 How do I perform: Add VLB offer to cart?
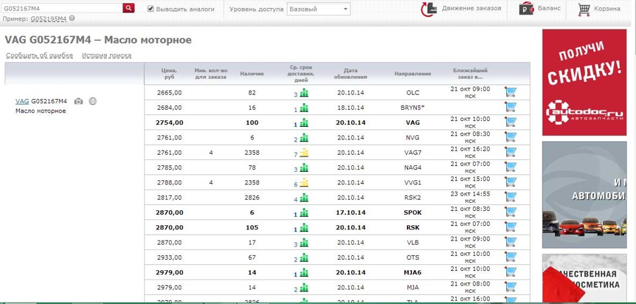coord(510,242)
